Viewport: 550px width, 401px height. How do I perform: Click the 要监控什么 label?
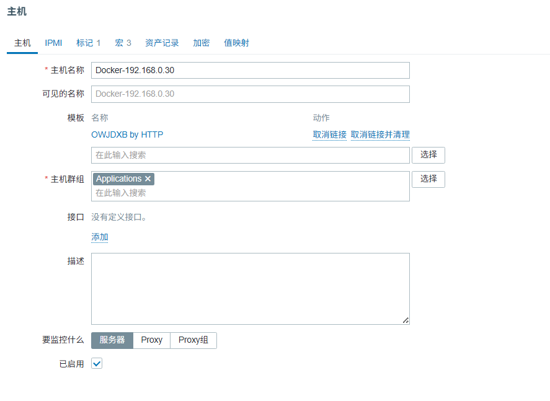click(x=63, y=340)
